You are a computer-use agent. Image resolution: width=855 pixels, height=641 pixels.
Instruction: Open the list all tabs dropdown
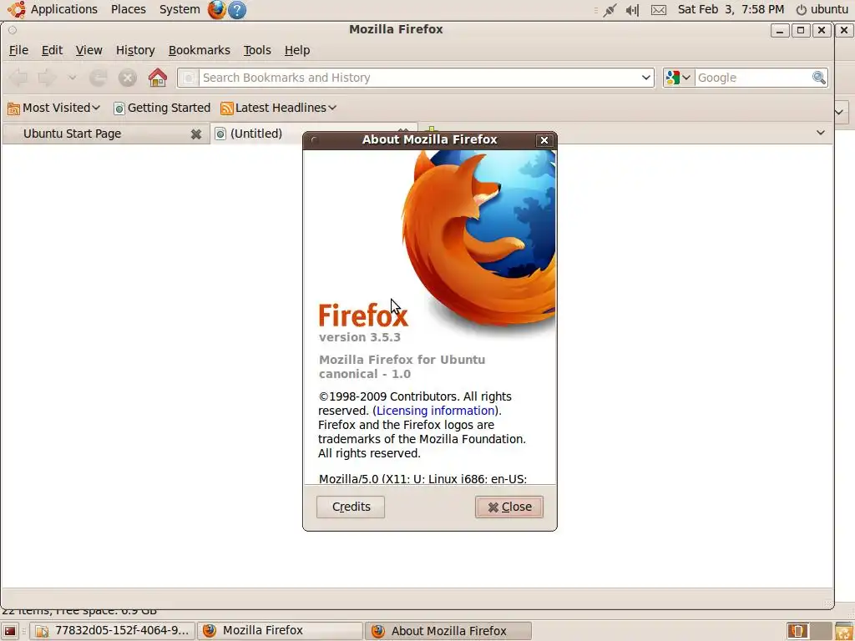coord(820,133)
